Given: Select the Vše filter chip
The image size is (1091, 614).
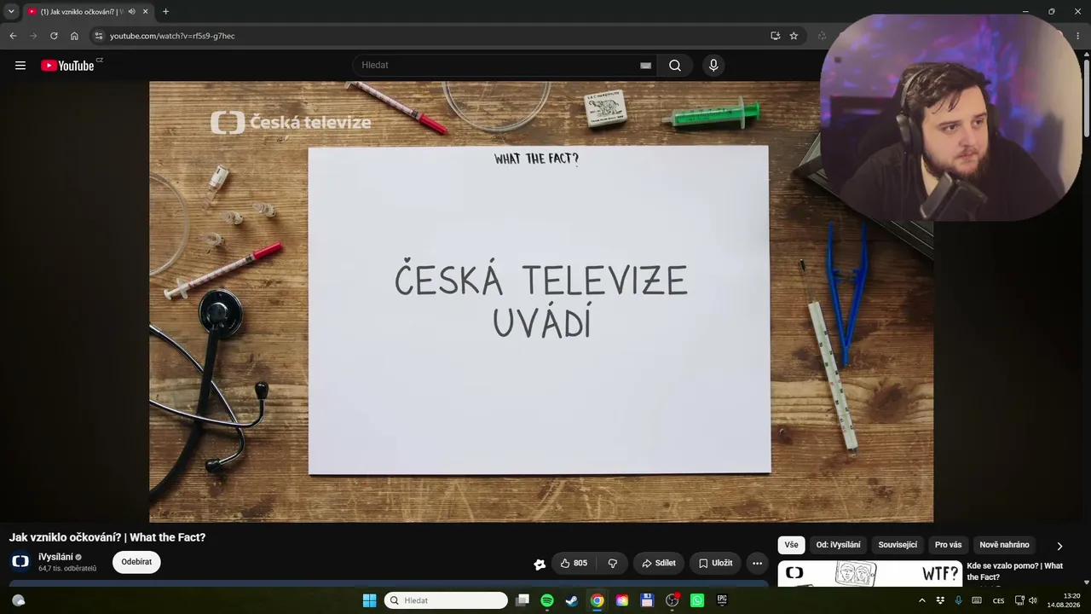Looking at the screenshot, I should [791, 545].
